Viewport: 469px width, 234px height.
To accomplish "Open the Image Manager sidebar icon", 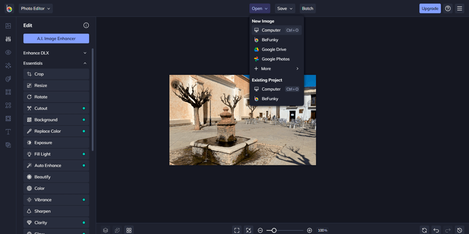I will pyautogui.click(x=8, y=26).
